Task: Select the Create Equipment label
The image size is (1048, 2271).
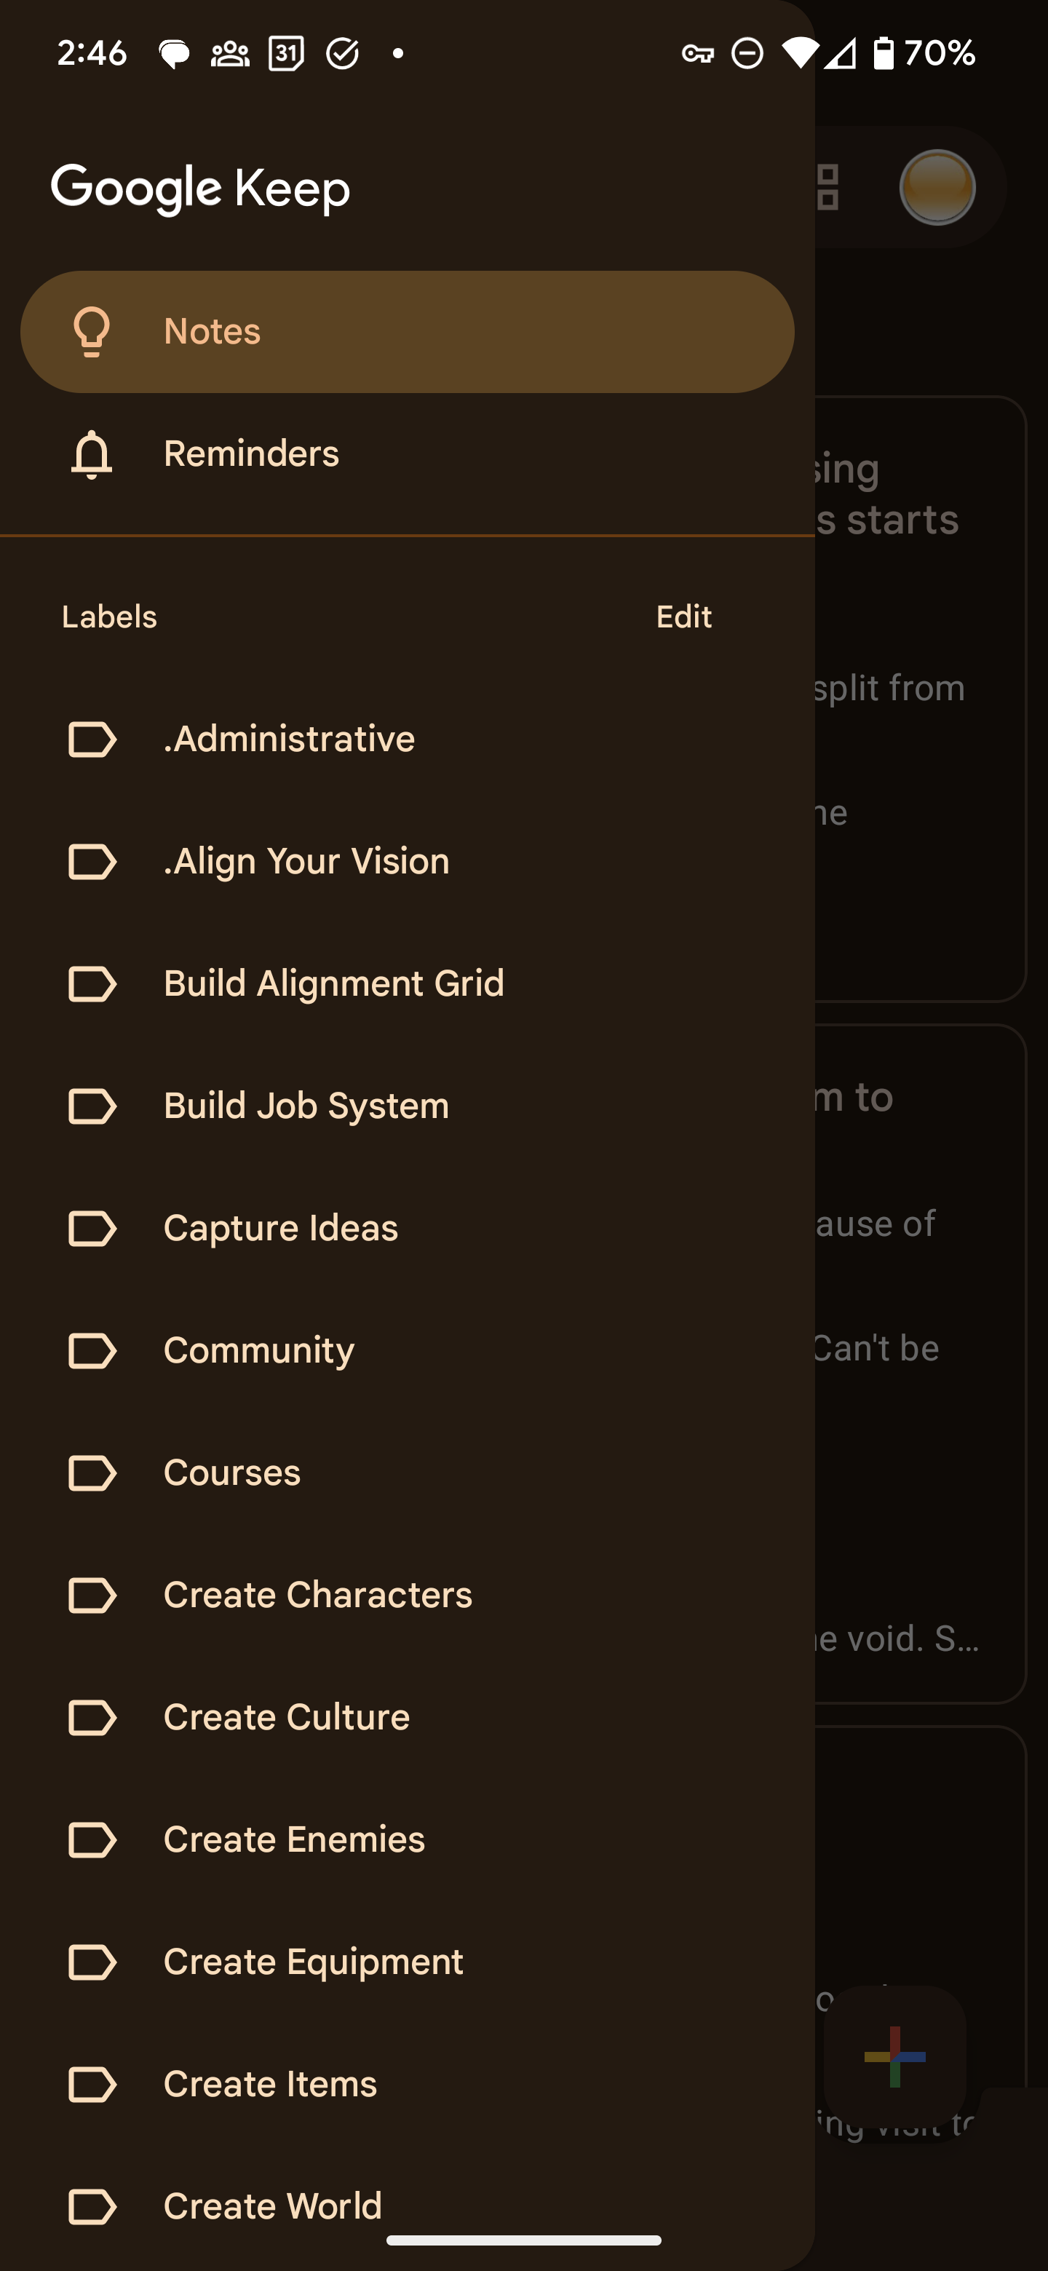Action: [x=312, y=1961]
